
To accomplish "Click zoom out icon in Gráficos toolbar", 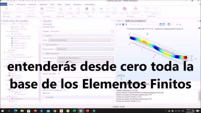I will click(x=135, y=24).
